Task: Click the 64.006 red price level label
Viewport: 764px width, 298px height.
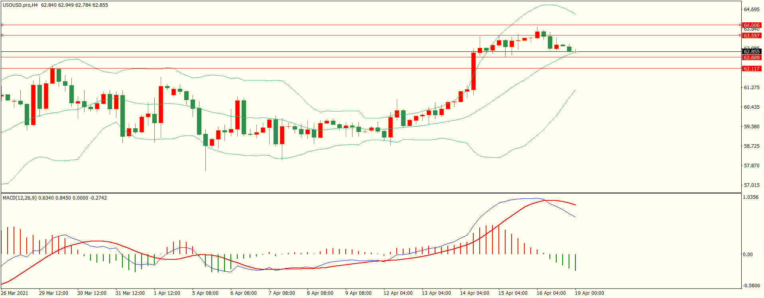Action: tap(752, 25)
